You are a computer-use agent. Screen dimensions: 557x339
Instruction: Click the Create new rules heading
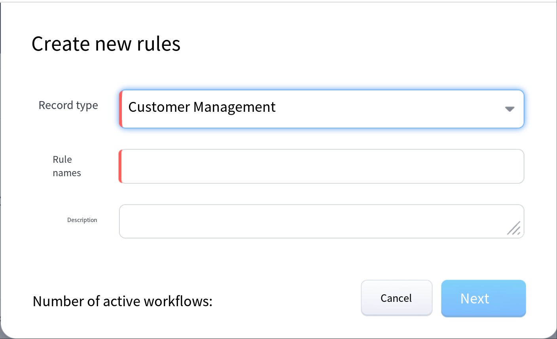pyautogui.click(x=106, y=43)
